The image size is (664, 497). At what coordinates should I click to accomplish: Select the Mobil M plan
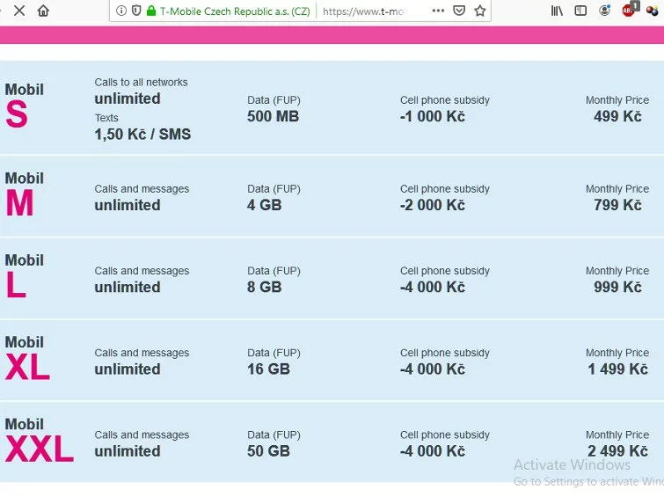tap(24, 195)
